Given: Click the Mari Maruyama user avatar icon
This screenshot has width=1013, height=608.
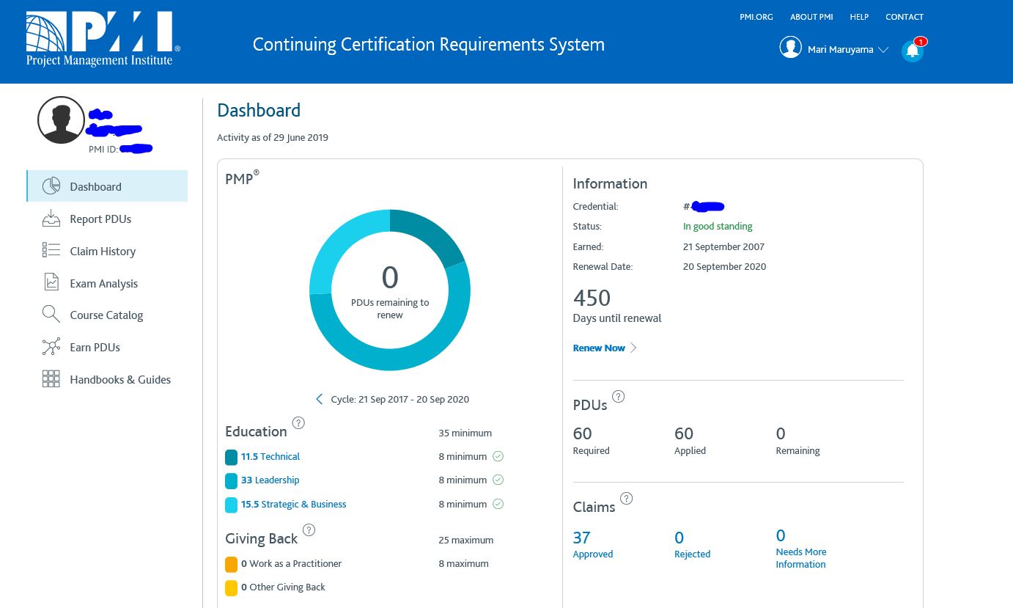Looking at the screenshot, I should tap(790, 47).
